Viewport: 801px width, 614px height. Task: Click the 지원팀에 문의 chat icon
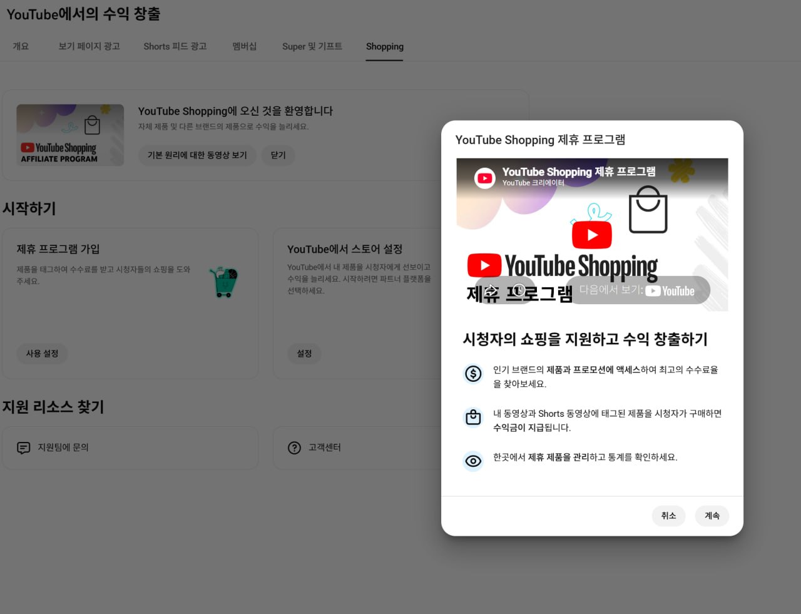click(24, 448)
